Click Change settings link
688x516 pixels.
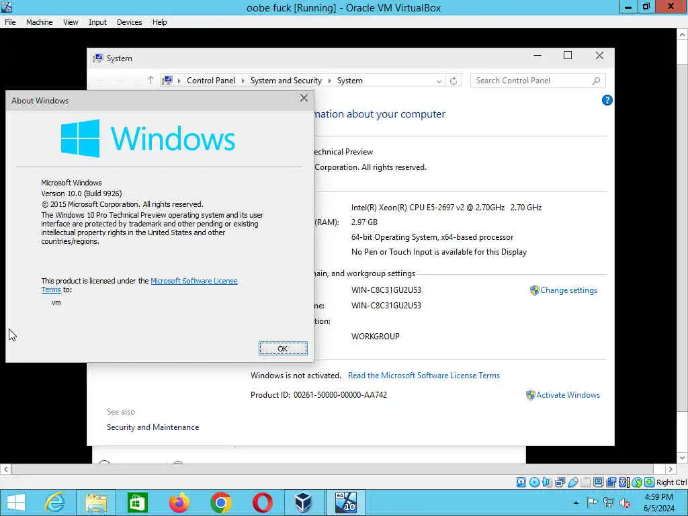(x=568, y=290)
